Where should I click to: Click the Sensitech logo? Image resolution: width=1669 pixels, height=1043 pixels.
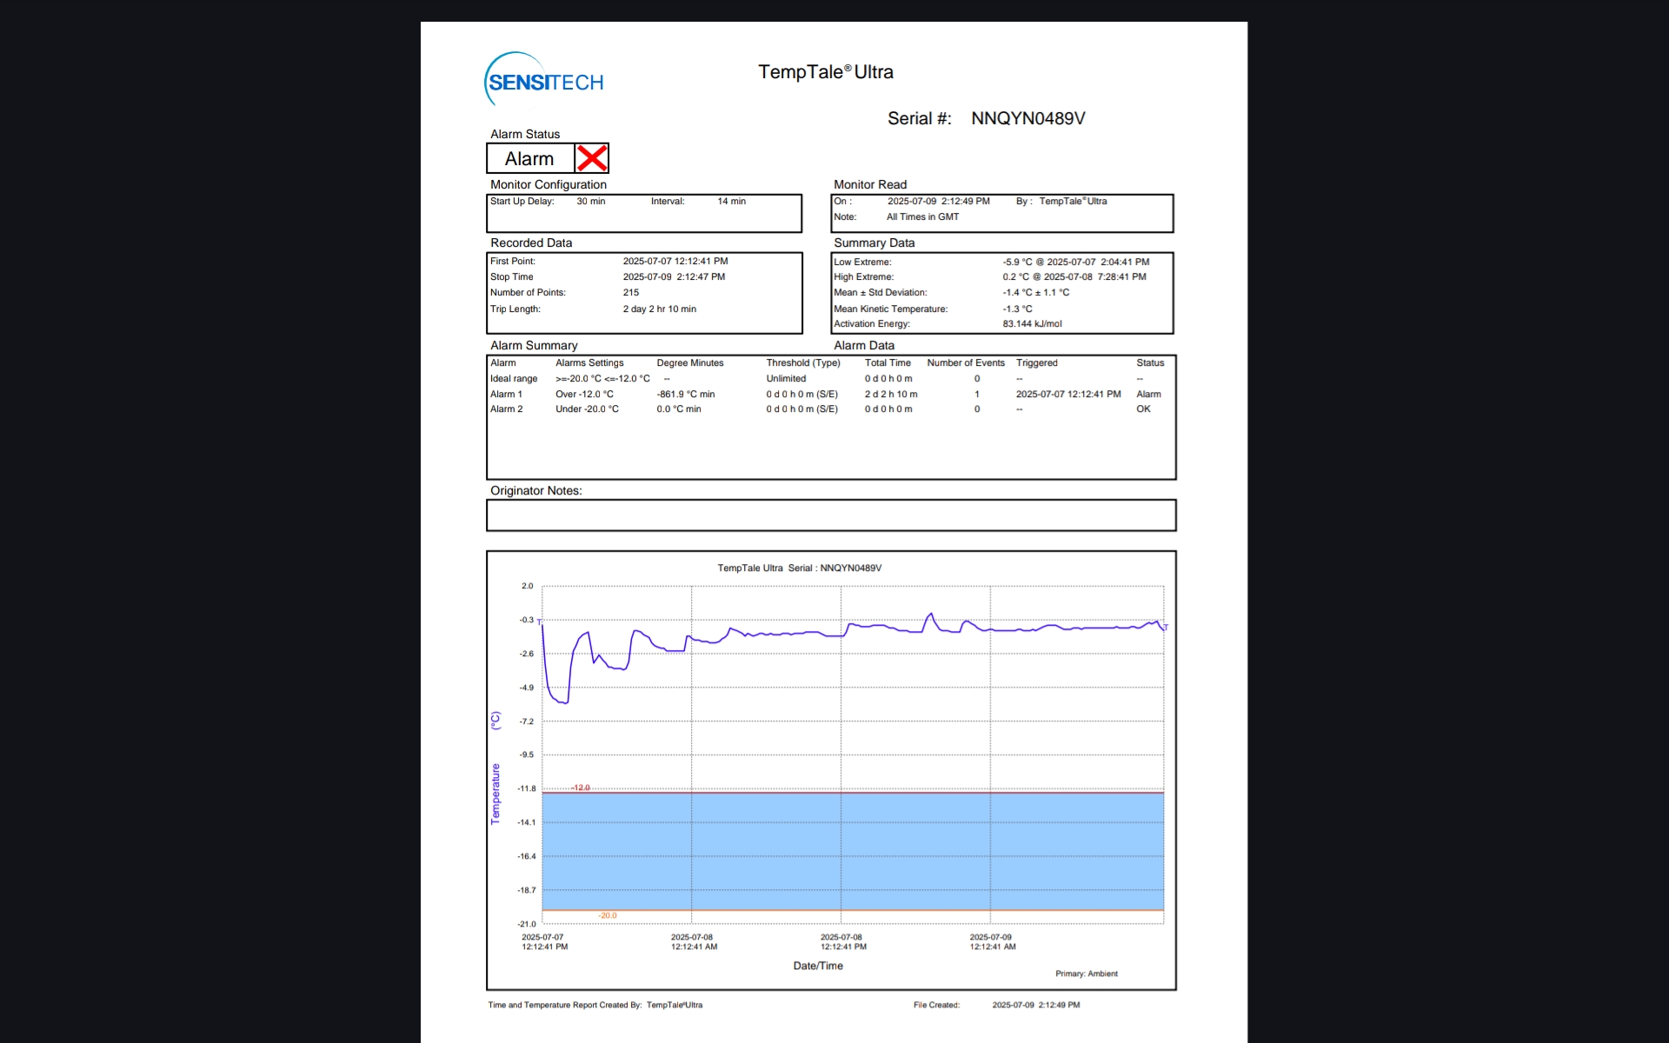[545, 81]
